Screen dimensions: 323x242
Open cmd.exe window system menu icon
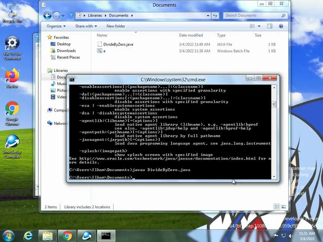point(72,80)
